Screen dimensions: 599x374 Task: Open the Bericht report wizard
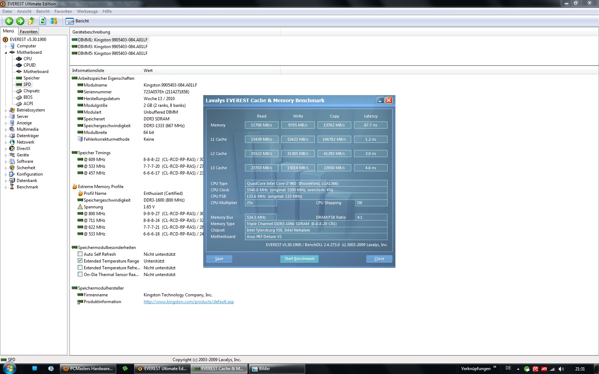pos(77,21)
